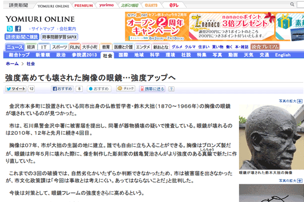Open the Facebook icon under Yomiuri Online logo
The width and height of the screenshot is (304, 202).
(x=18, y=29)
